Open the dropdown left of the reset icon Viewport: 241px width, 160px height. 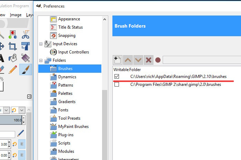[x=6, y=110]
